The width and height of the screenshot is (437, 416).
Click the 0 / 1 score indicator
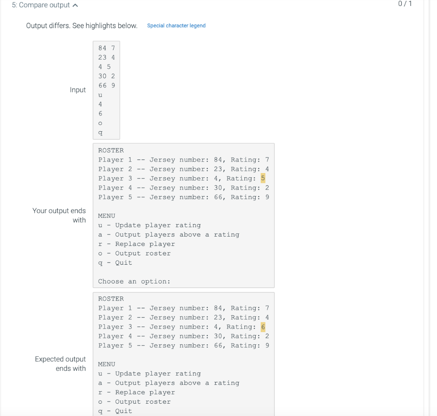point(404,4)
